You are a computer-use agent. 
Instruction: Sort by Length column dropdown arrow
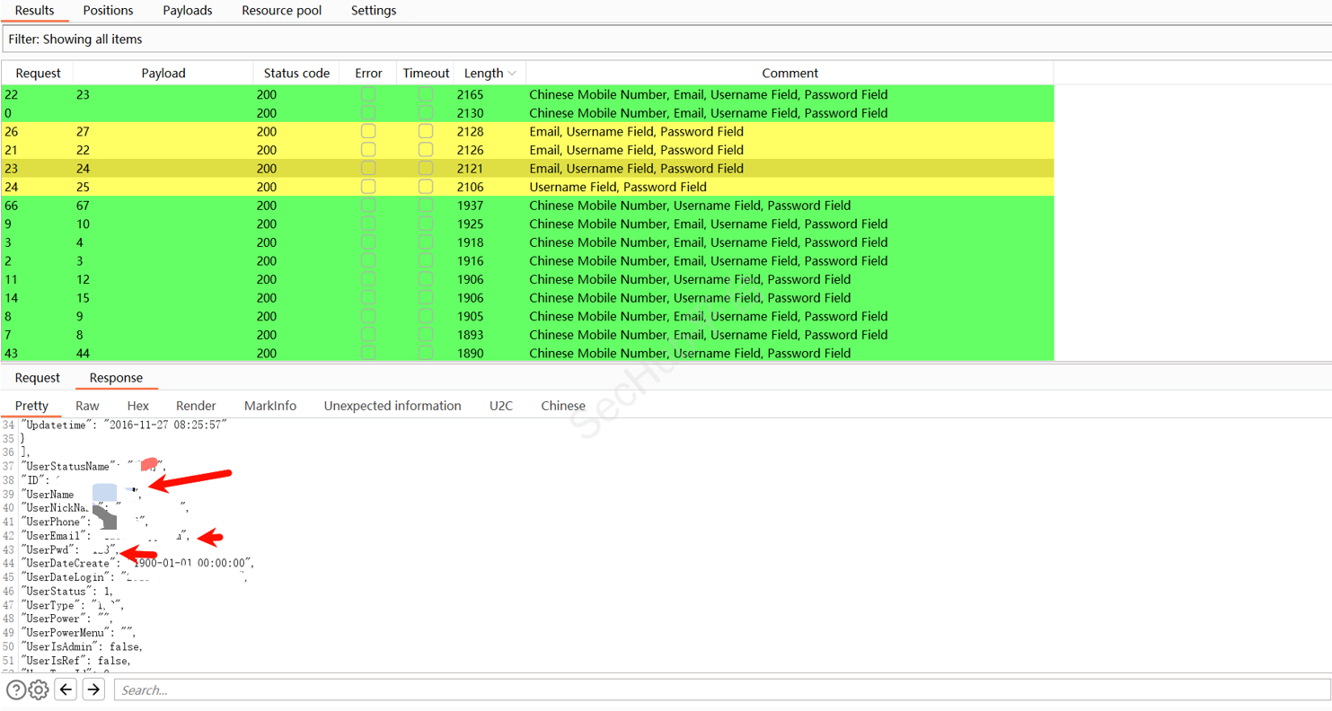[x=513, y=74]
